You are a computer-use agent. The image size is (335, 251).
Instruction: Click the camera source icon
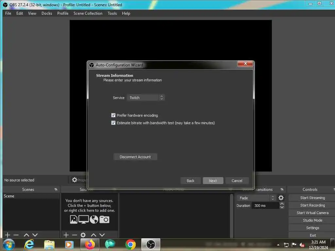(x=104, y=219)
